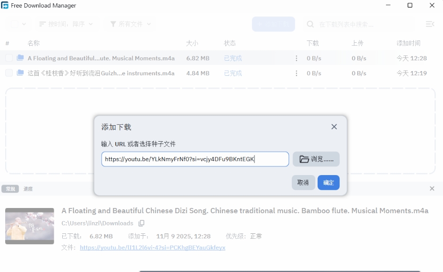Select the 常规 tab
The height and width of the screenshot is (272, 443).
click(x=10, y=188)
